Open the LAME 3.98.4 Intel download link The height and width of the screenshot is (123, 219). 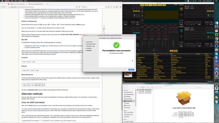(37, 46)
